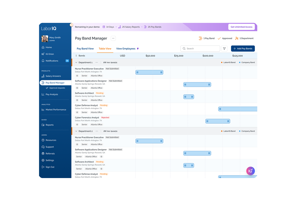
Task: Open the IQ assistant floating icon
Action: click(250, 171)
